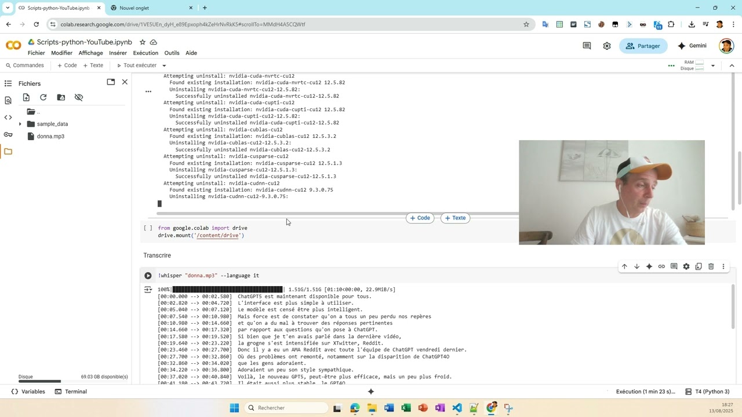Mount Google Drive from files panel

61,98
